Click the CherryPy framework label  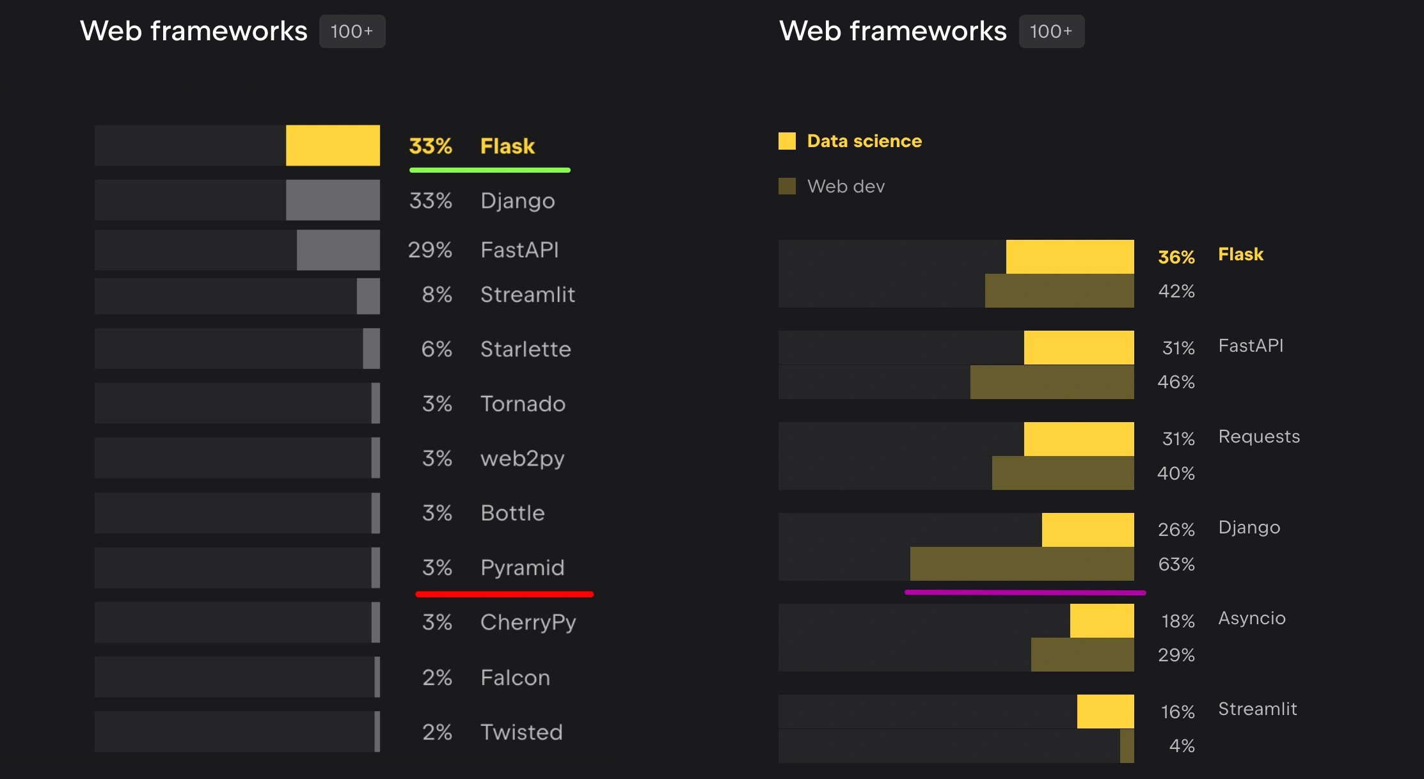pyautogui.click(x=528, y=622)
